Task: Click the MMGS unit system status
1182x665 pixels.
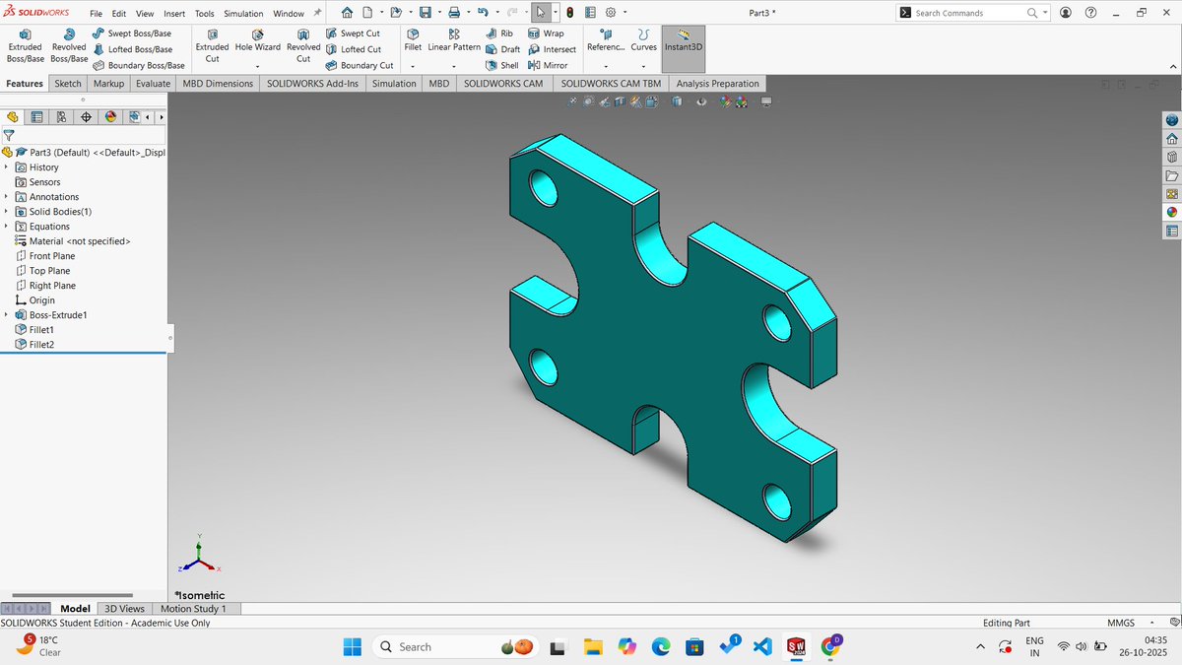Action: point(1121,623)
